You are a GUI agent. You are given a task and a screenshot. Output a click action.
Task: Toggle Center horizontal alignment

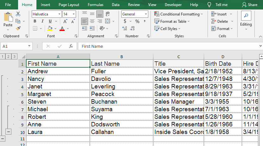[x=92, y=21]
